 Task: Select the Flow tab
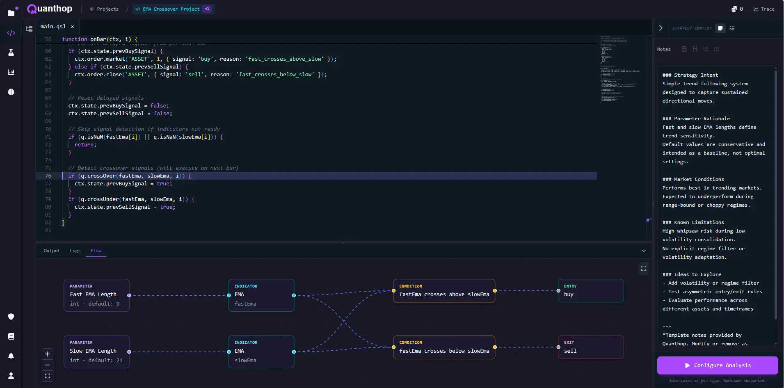[x=96, y=251]
